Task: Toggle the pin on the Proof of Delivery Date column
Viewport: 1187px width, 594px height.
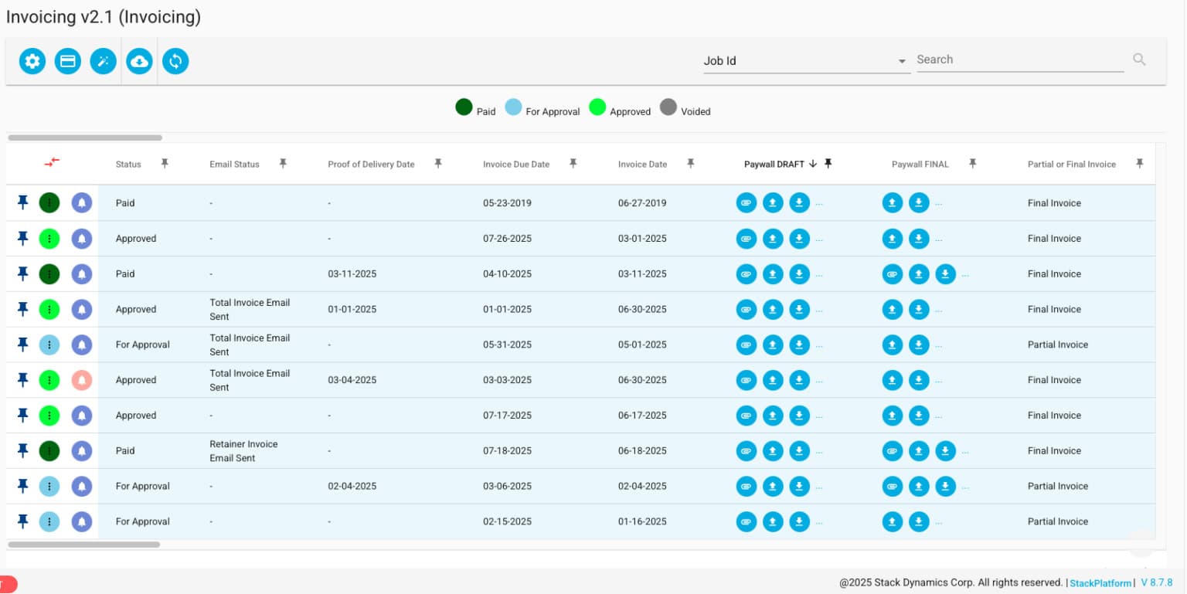Action: coord(438,164)
